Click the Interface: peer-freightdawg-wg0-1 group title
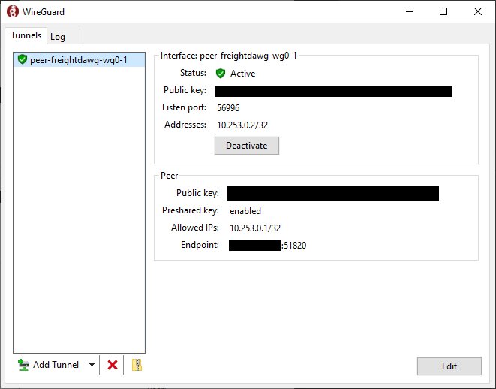Screen dimensions: 496x389 [x=228, y=56]
